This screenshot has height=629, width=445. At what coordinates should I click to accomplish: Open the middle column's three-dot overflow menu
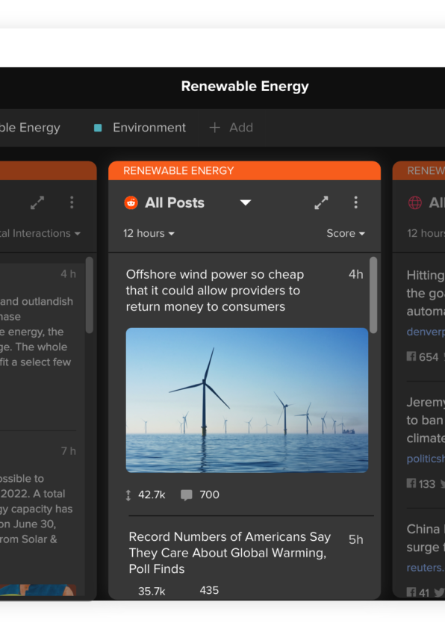pos(356,202)
